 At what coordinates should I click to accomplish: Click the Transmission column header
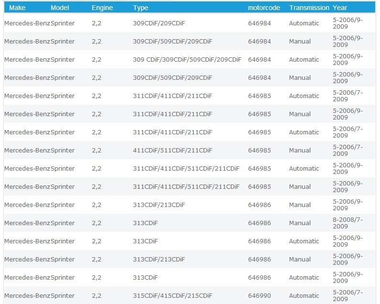pos(309,8)
